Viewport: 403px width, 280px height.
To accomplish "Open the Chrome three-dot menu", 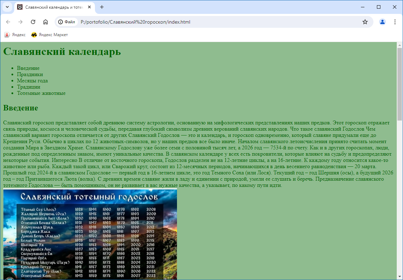I will click(x=395, y=22).
